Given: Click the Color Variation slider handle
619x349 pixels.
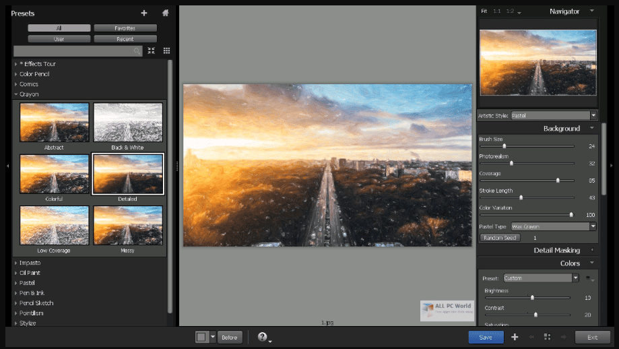Looking at the screenshot, I should pos(571,215).
